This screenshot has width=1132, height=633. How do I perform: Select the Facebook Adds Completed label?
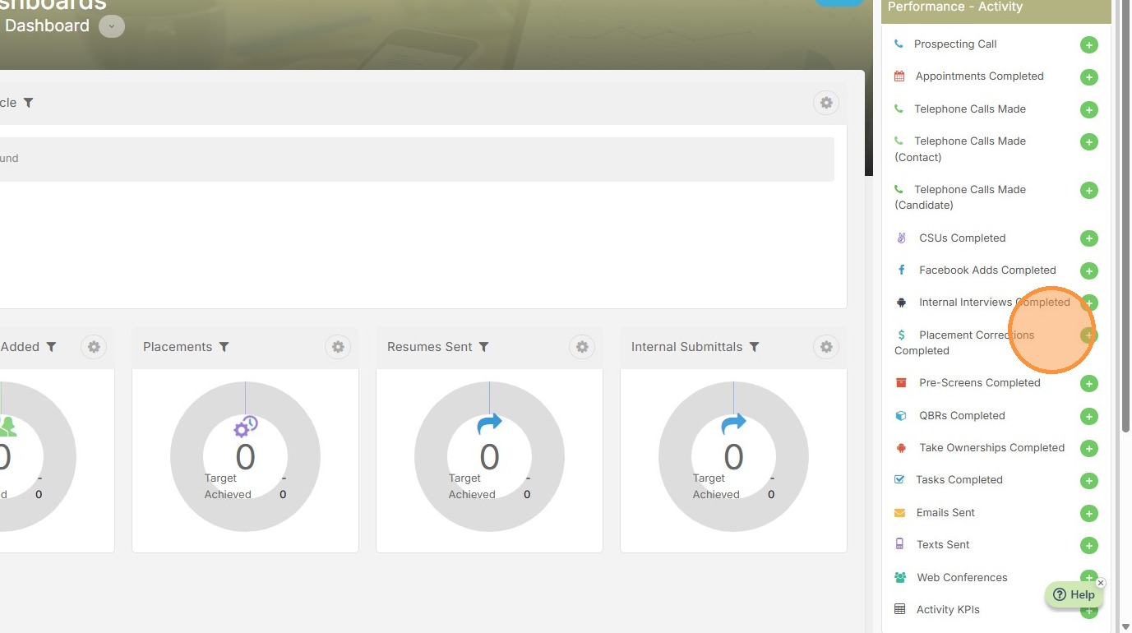(987, 270)
